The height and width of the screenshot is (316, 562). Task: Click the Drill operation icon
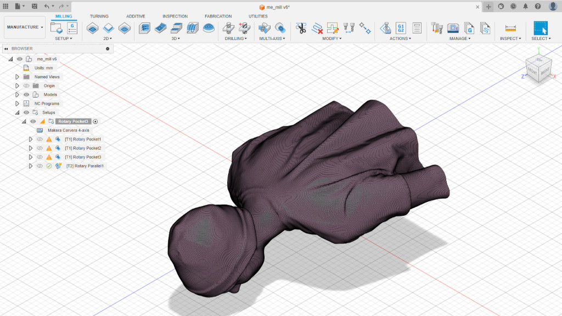[x=228, y=28]
